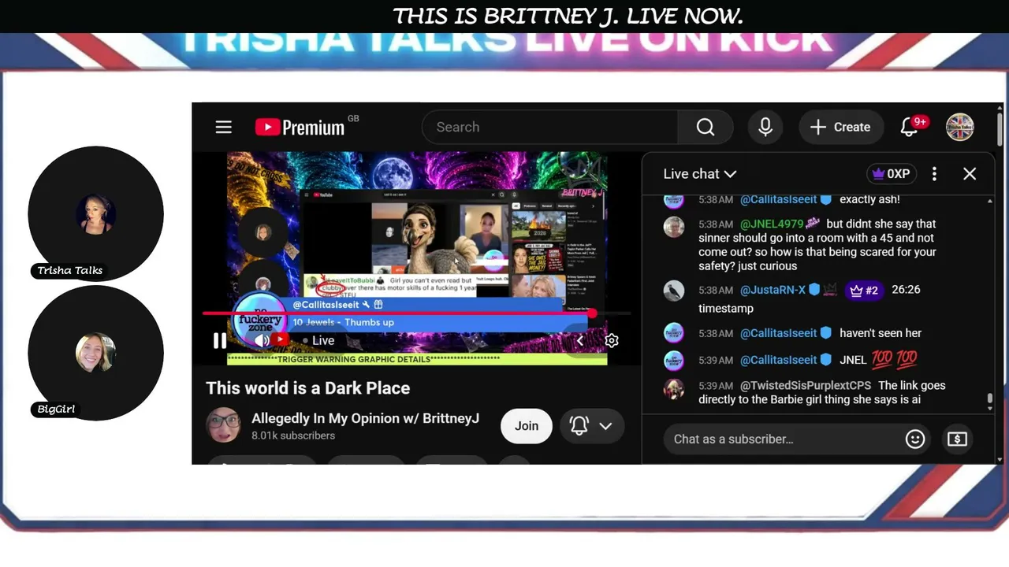Join the channel membership
This screenshot has height=567, width=1009.
[x=527, y=426]
